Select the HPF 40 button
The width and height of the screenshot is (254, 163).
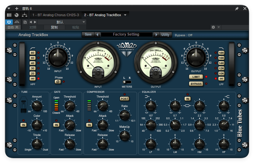tap(33, 63)
